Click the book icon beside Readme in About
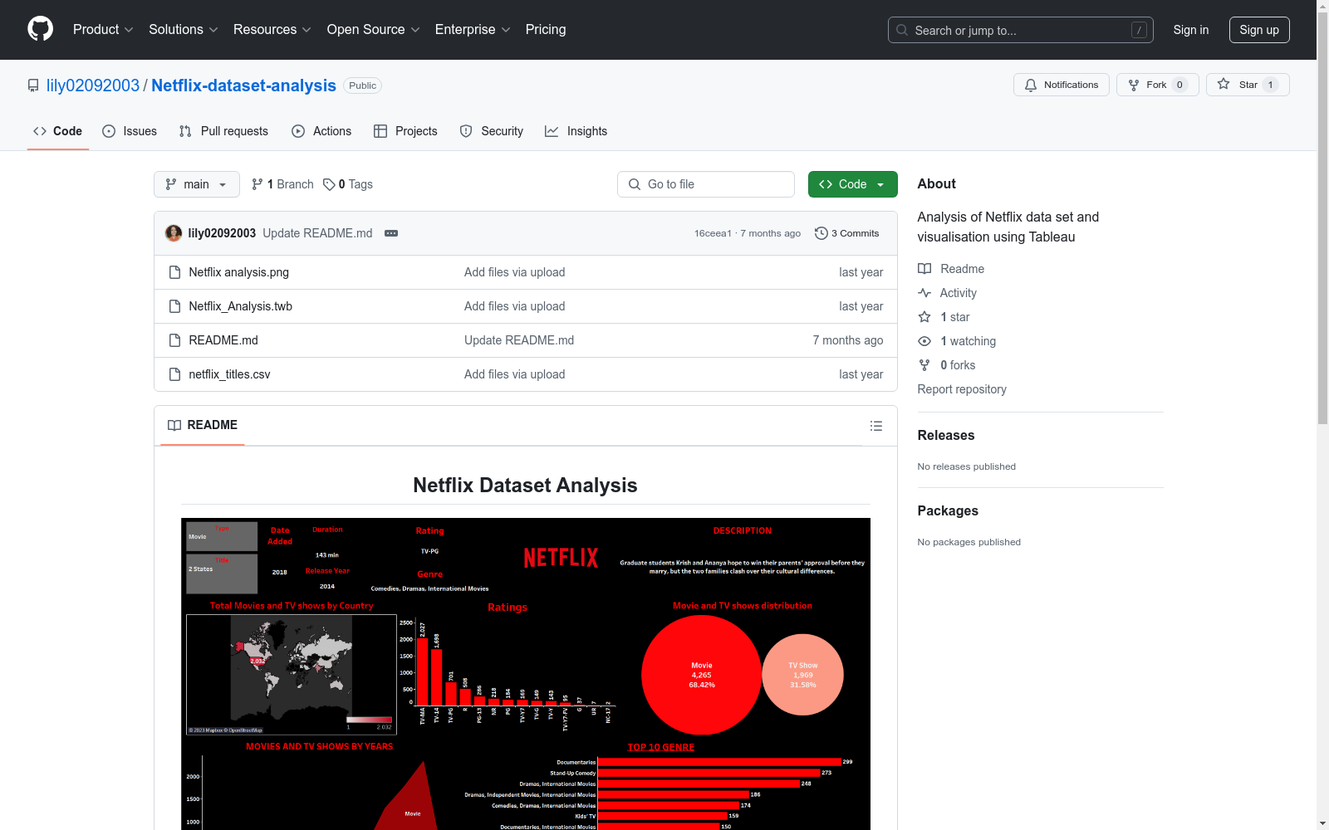The width and height of the screenshot is (1329, 830). tap(924, 269)
